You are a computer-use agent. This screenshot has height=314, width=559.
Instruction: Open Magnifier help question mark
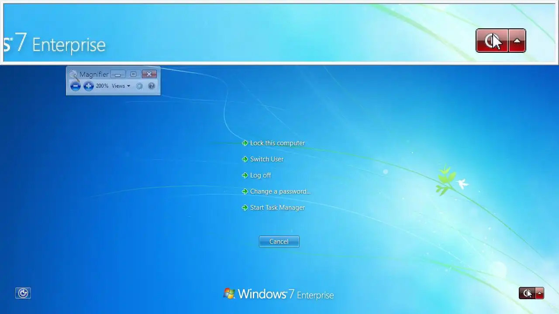click(152, 86)
